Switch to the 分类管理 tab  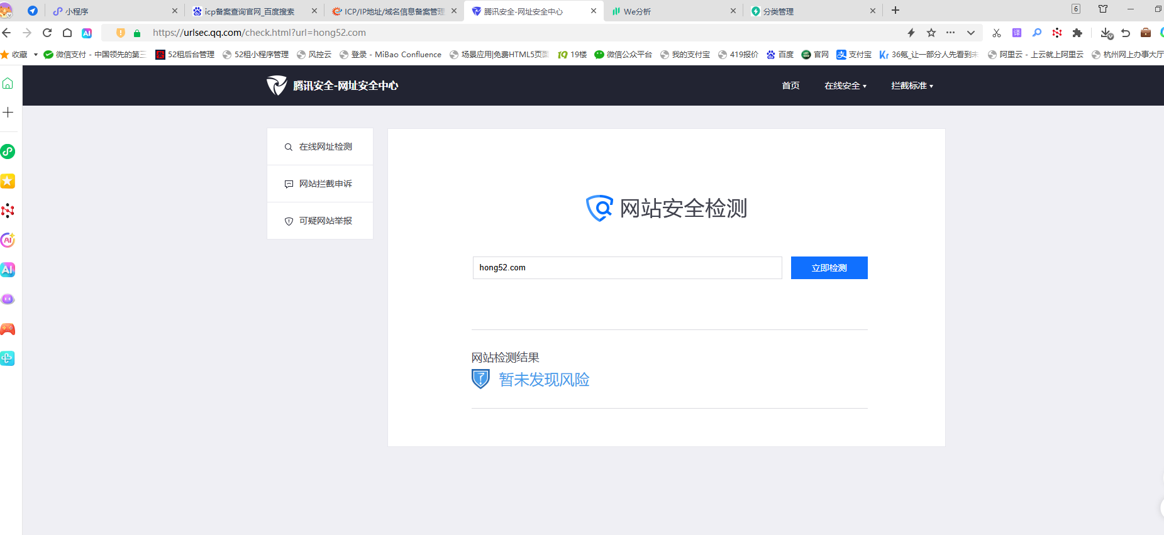(x=812, y=11)
